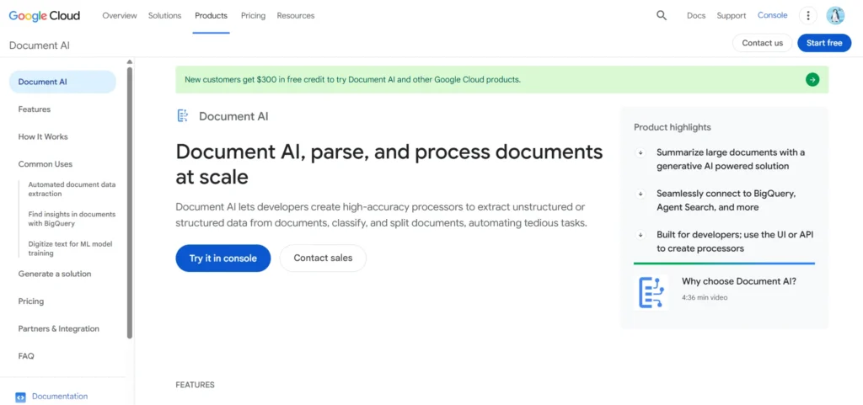Select Document AI in the sidebar

(62, 82)
